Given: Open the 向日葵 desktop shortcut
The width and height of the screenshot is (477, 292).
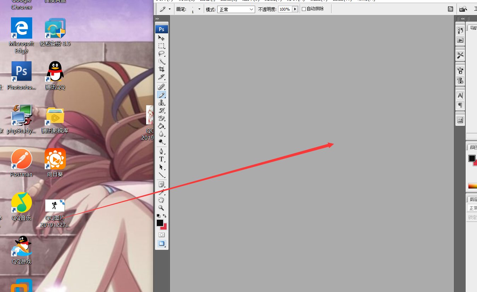Looking at the screenshot, I should [x=55, y=163].
